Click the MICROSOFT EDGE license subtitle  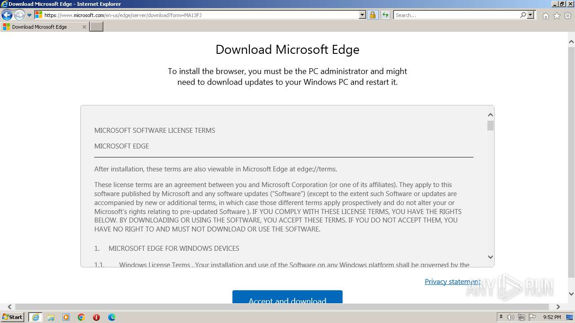point(121,146)
